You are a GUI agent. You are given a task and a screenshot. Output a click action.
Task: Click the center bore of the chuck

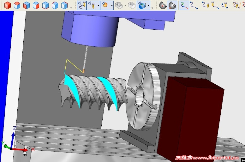pyautogui.click(x=139, y=96)
